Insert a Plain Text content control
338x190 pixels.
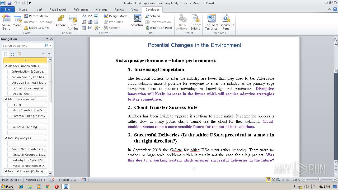(x=90, y=16)
